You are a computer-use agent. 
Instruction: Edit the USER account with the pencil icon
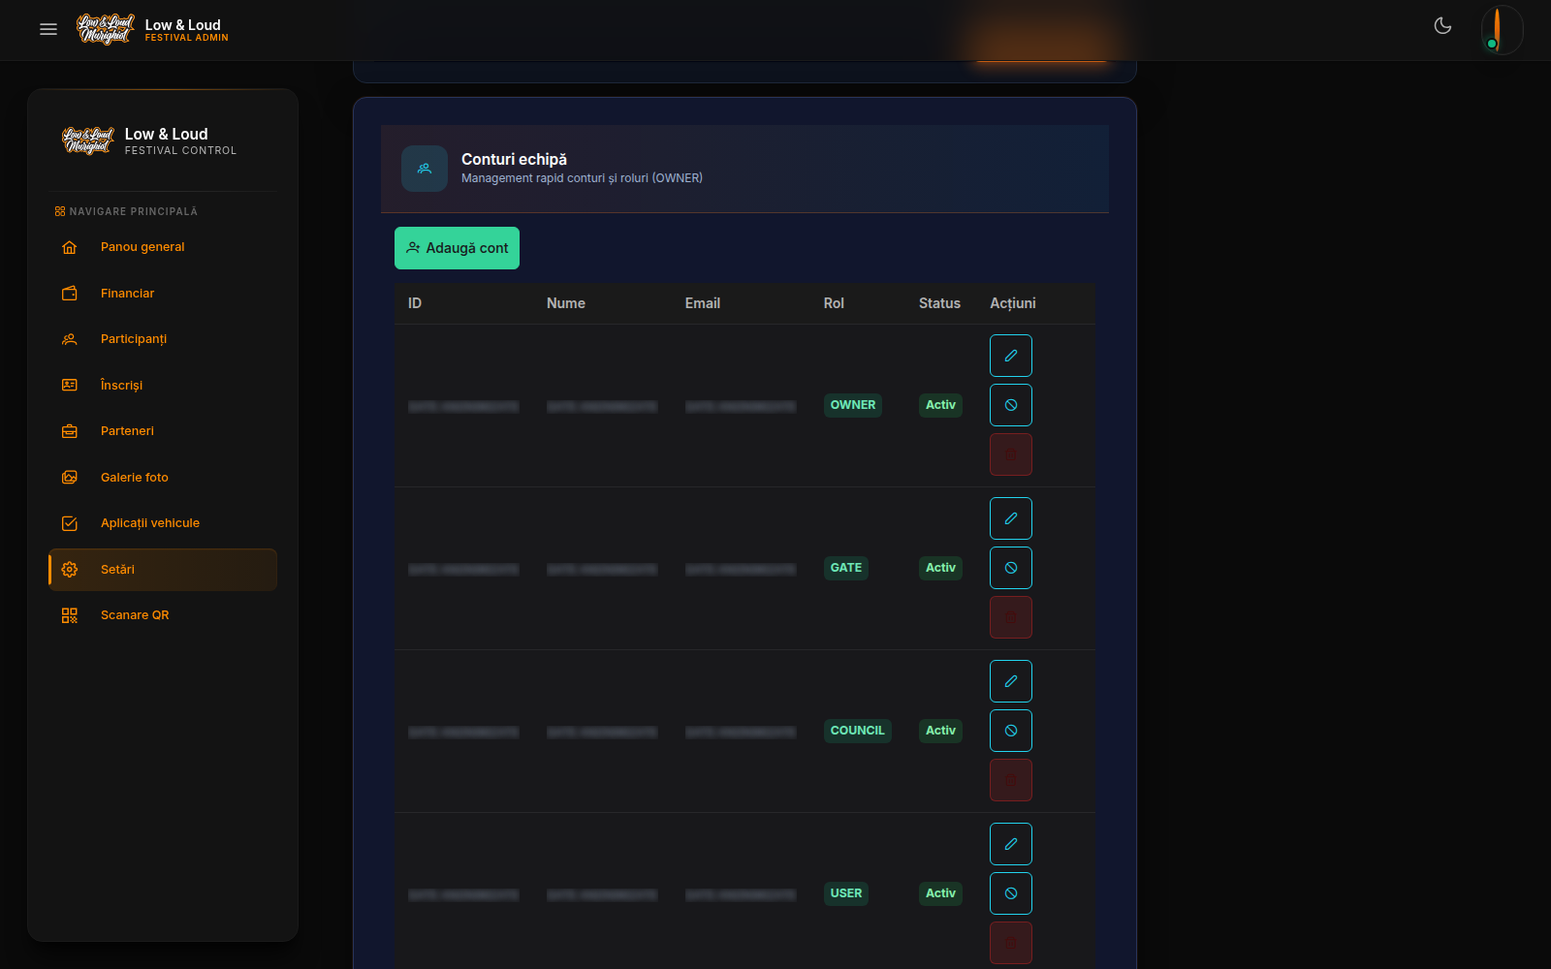click(x=1011, y=844)
